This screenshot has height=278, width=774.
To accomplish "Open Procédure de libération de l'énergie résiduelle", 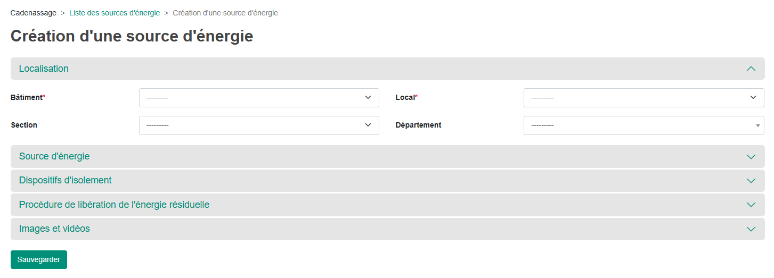I will pos(388,205).
